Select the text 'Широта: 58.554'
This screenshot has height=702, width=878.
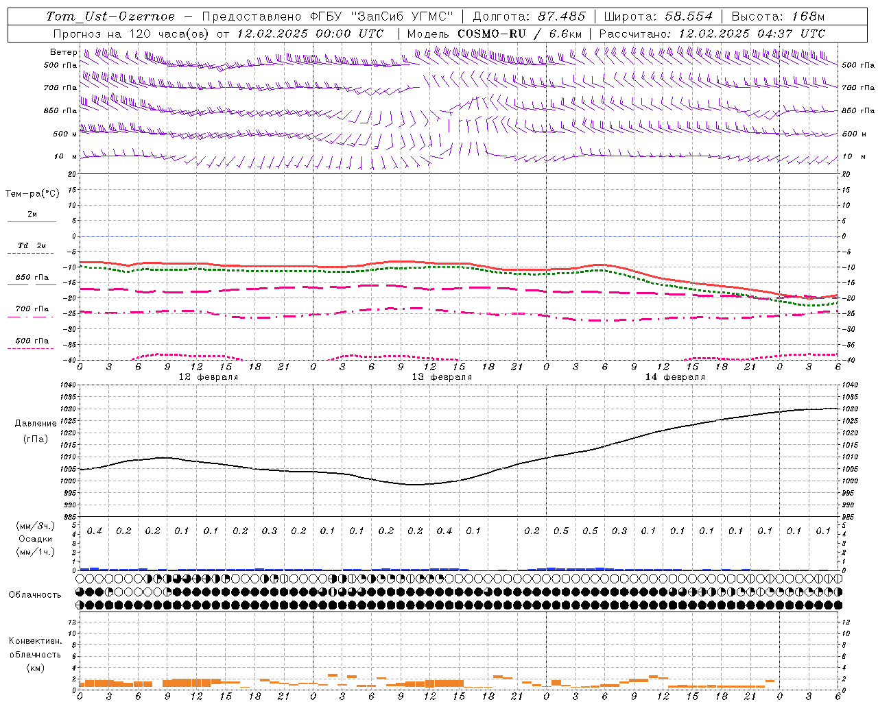pyautogui.click(x=658, y=16)
